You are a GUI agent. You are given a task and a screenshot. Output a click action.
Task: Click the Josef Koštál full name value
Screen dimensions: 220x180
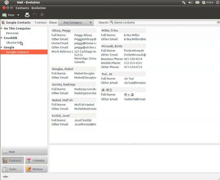click(x=83, y=120)
